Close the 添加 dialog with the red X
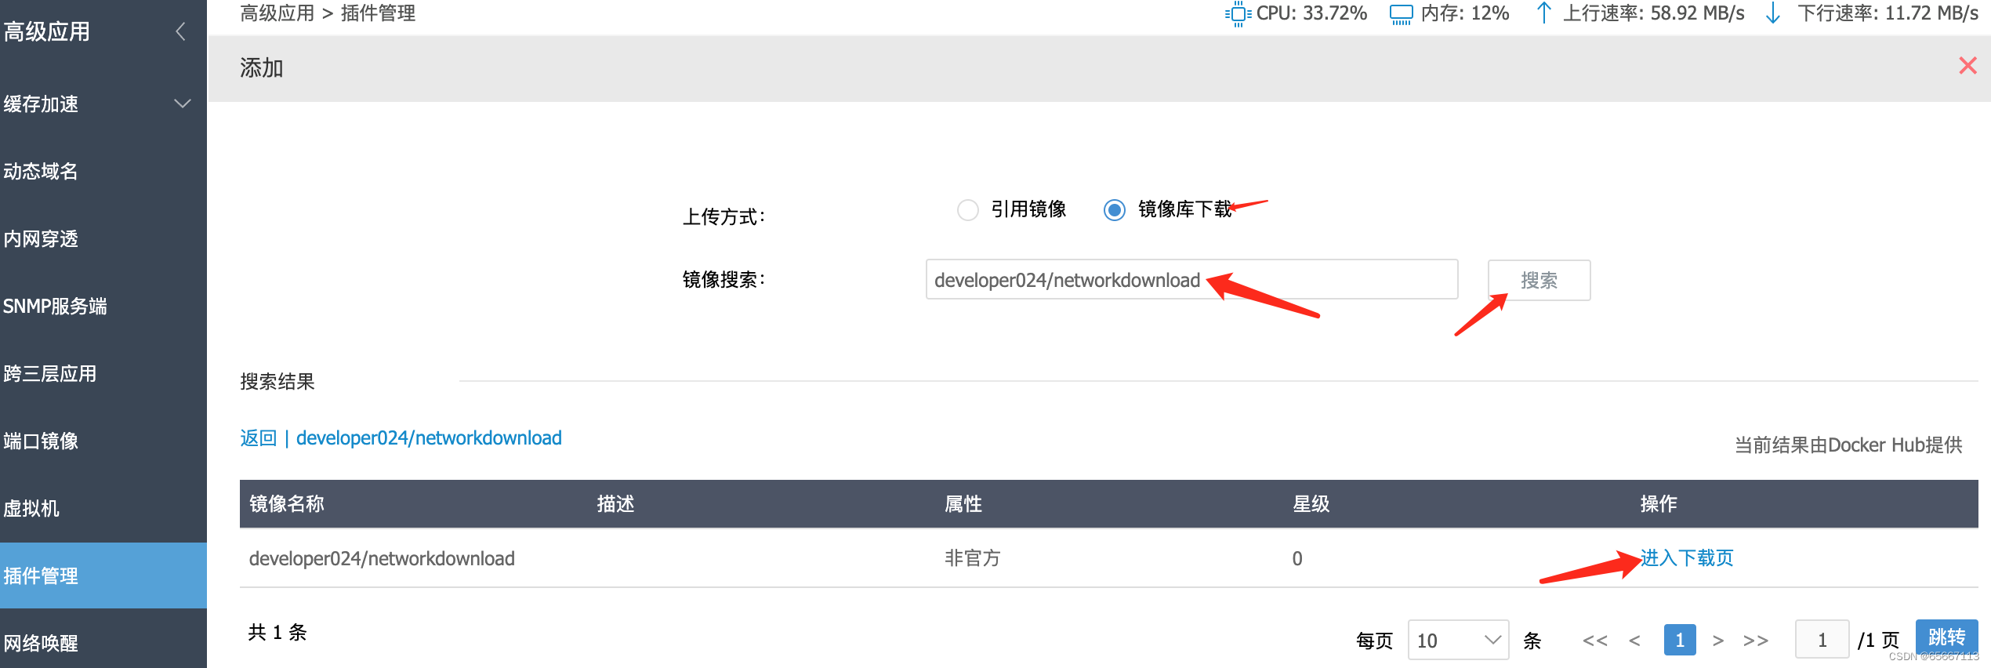This screenshot has height=668, width=1991. (1967, 65)
